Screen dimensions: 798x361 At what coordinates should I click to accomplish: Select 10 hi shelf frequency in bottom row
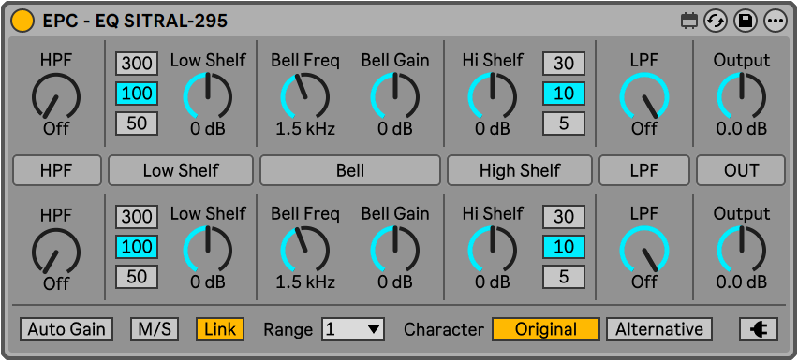tap(564, 247)
